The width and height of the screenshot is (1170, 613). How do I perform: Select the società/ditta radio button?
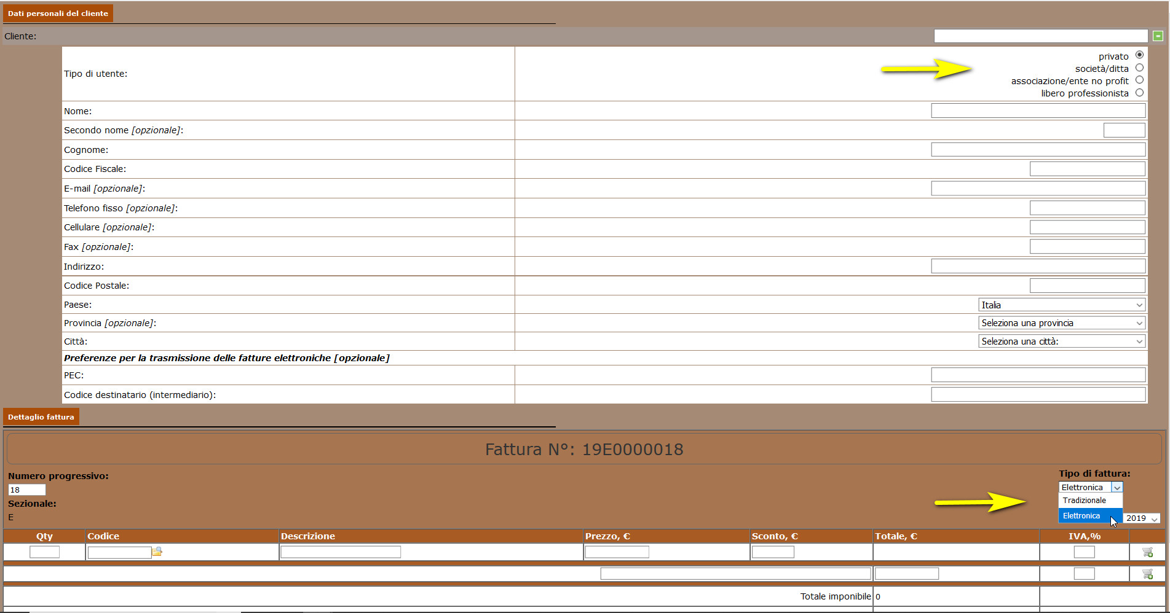click(x=1139, y=68)
